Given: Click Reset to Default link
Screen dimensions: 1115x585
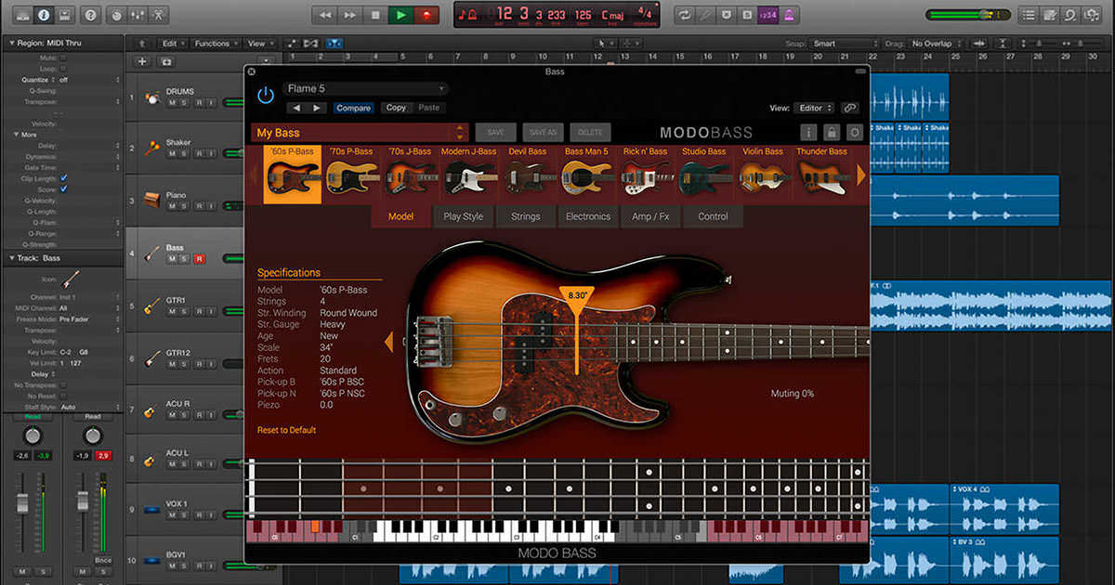Looking at the screenshot, I should 286,430.
